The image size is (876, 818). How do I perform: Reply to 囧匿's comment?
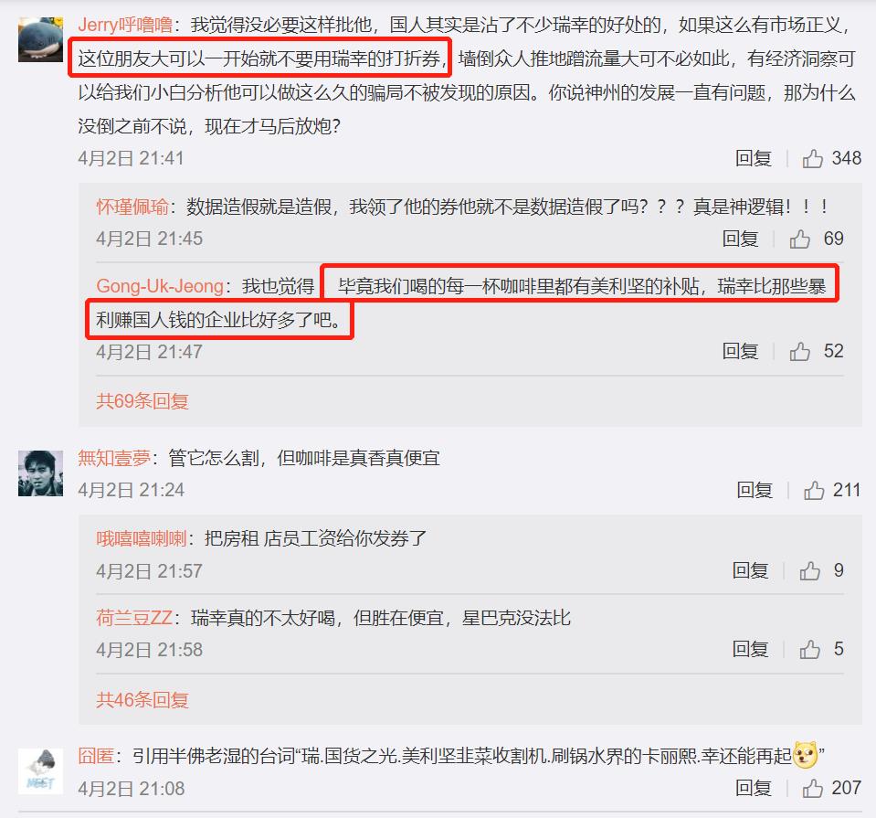tap(753, 789)
